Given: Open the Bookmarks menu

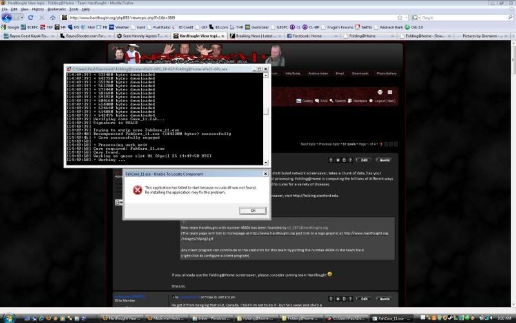Looking at the screenshot, I should click(57, 9).
